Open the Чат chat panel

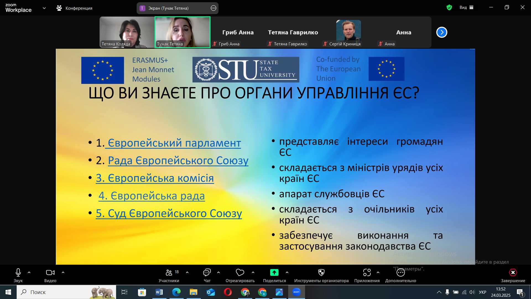207,275
